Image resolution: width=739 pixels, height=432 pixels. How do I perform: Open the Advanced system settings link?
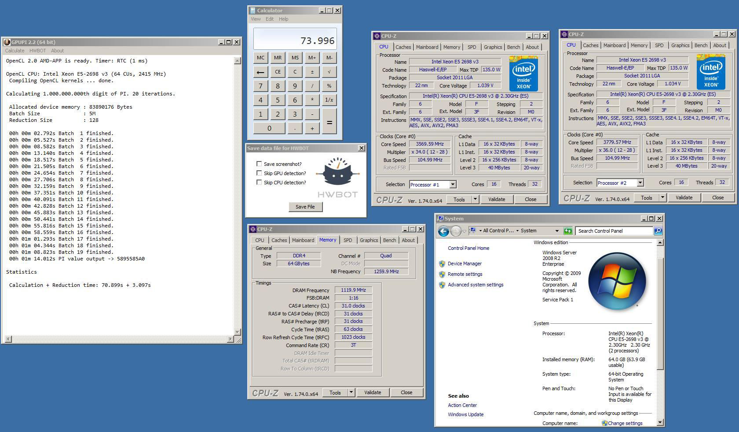tap(476, 285)
